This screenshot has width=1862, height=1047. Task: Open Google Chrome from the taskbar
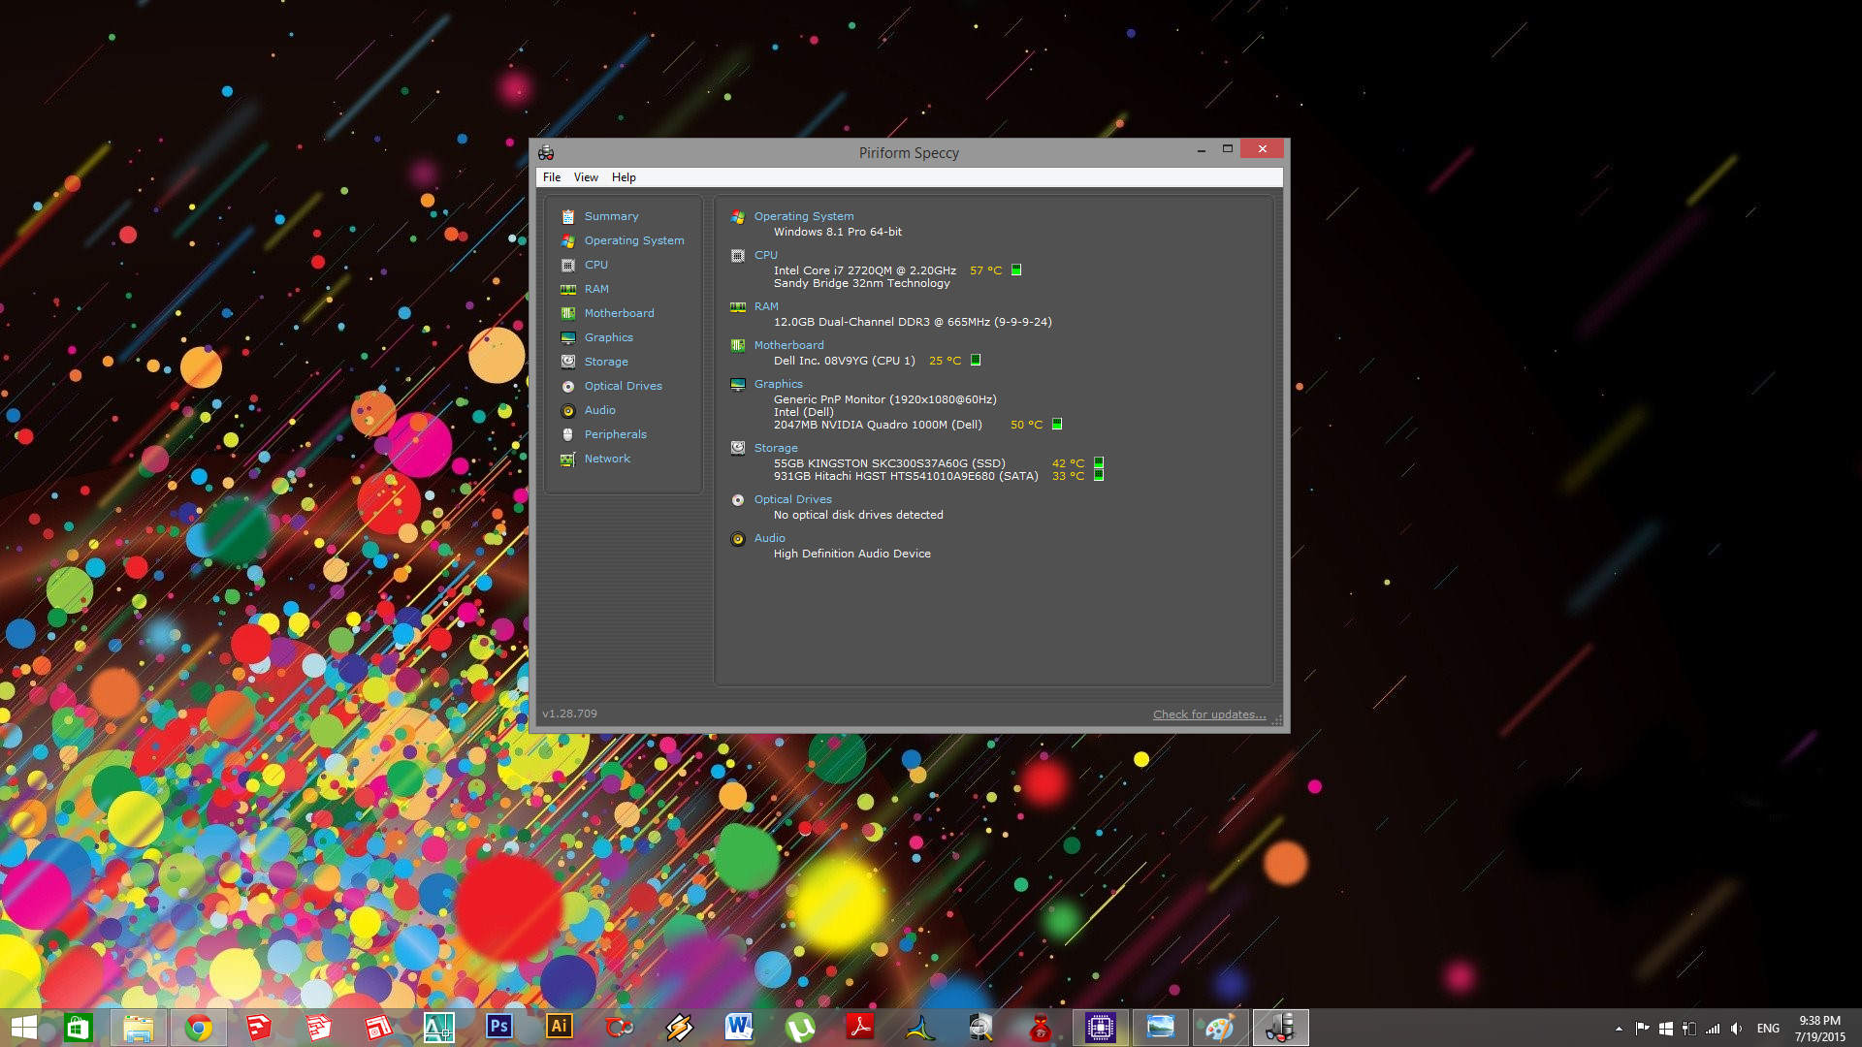pos(199,1028)
